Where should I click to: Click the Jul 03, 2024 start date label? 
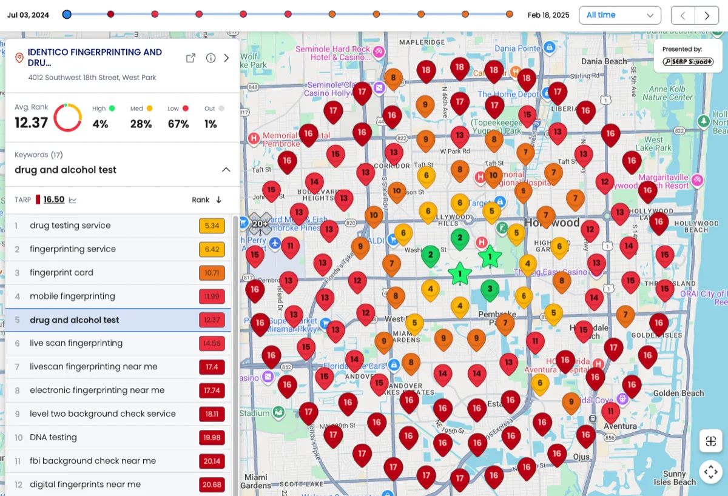(28, 15)
